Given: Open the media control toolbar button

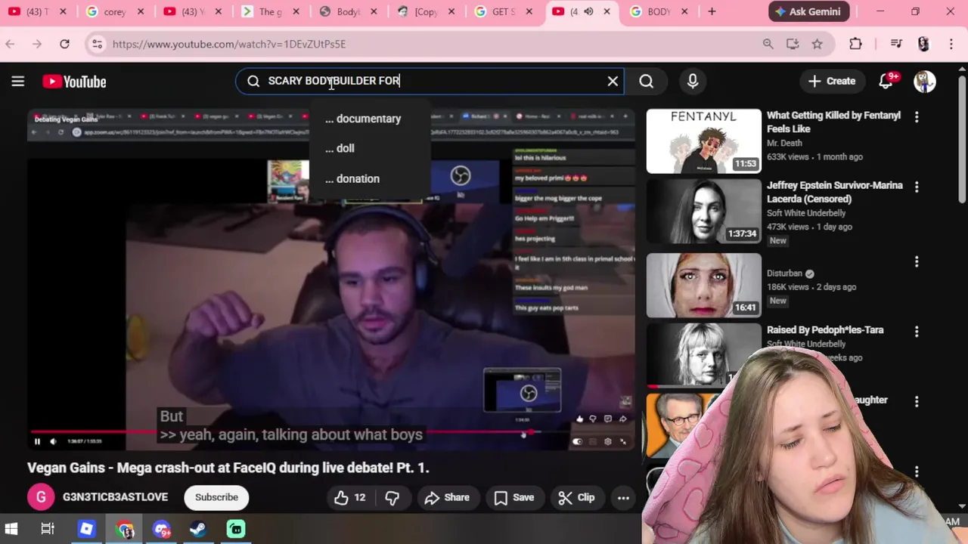Looking at the screenshot, I should click(x=896, y=44).
